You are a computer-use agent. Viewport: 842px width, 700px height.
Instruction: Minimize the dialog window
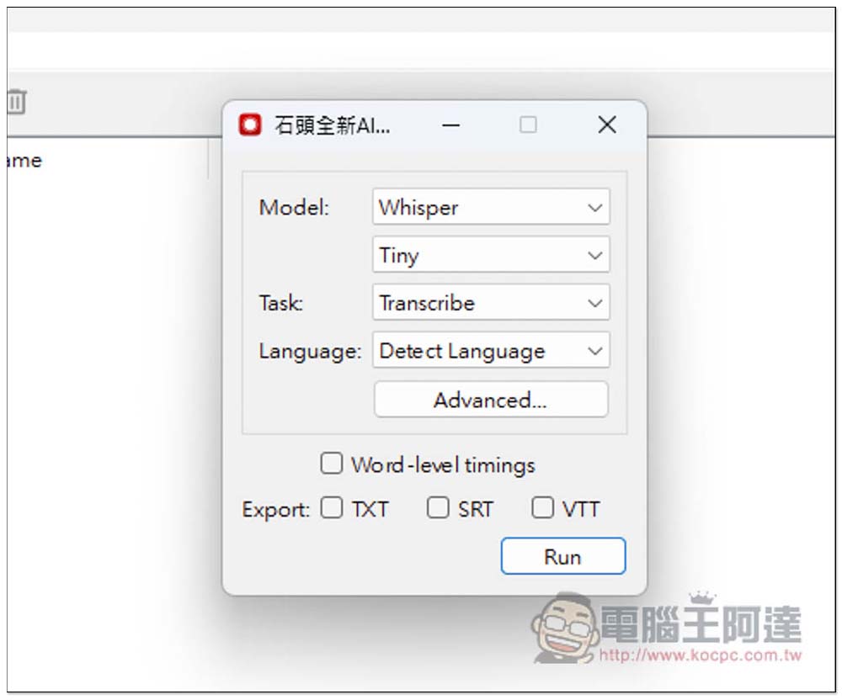click(450, 125)
